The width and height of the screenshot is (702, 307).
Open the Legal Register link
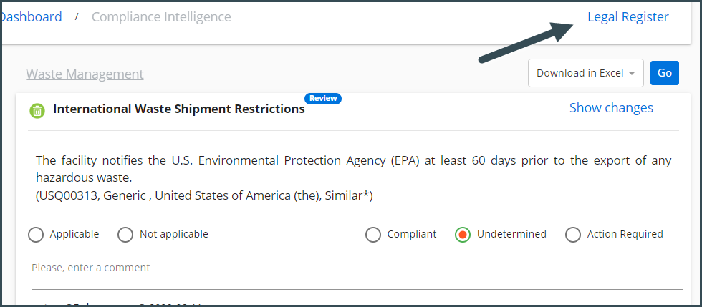click(x=628, y=17)
